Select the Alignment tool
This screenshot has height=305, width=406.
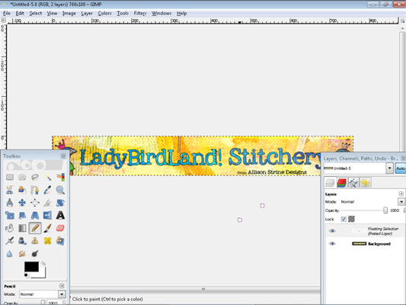coord(35,203)
